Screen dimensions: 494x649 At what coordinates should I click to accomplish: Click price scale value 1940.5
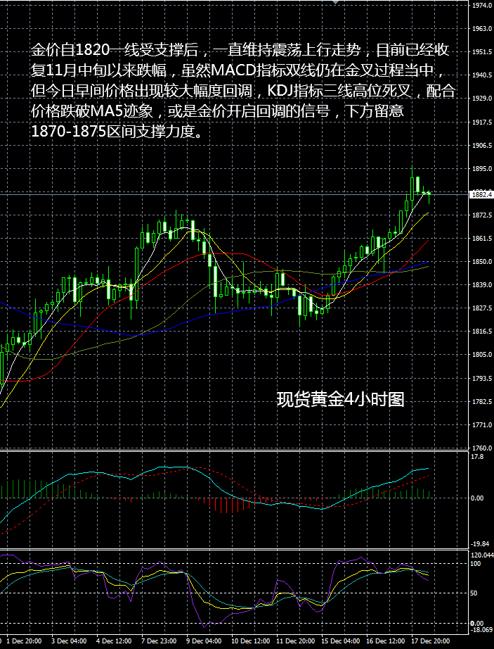(482, 75)
